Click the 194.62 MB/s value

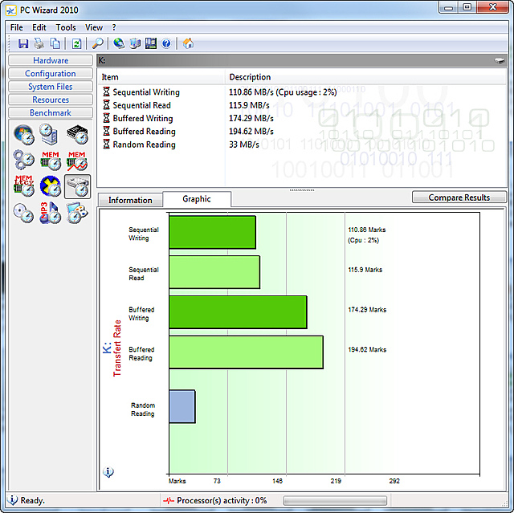pyautogui.click(x=251, y=132)
